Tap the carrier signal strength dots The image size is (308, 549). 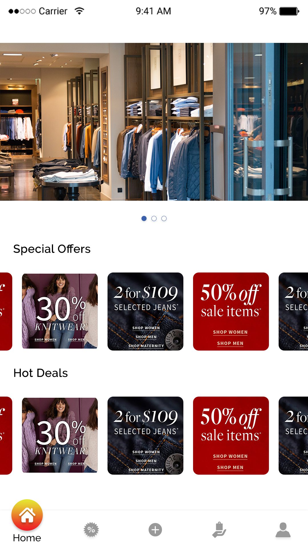click(x=22, y=11)
